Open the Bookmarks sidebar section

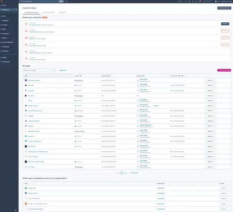coord(9,10)
